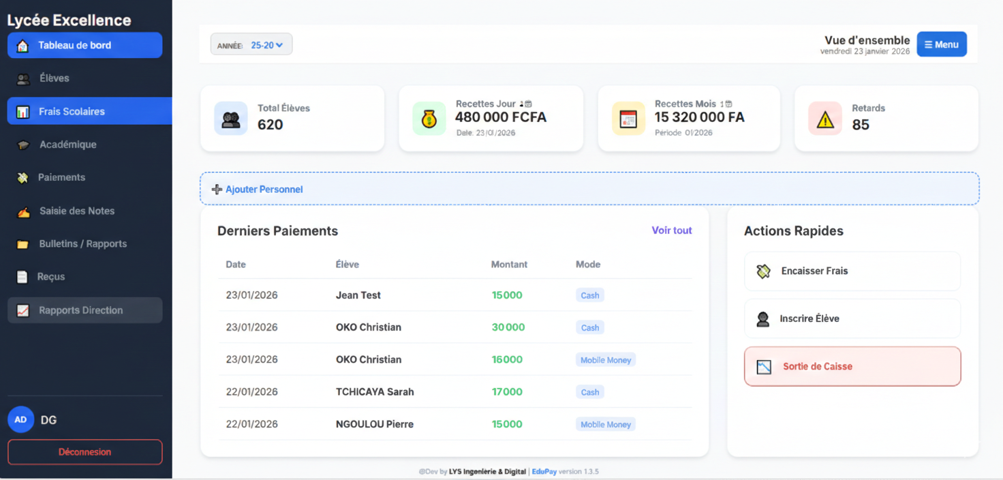Select the Tableau de bord home icon
1003x480 pixels.
[x=22, y=45]
